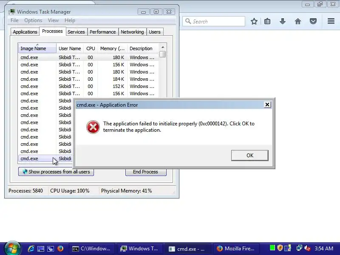The width and height of the screenshot is (340, 255).
Task: Switch to the Services tab
Action: click(76, 32)
